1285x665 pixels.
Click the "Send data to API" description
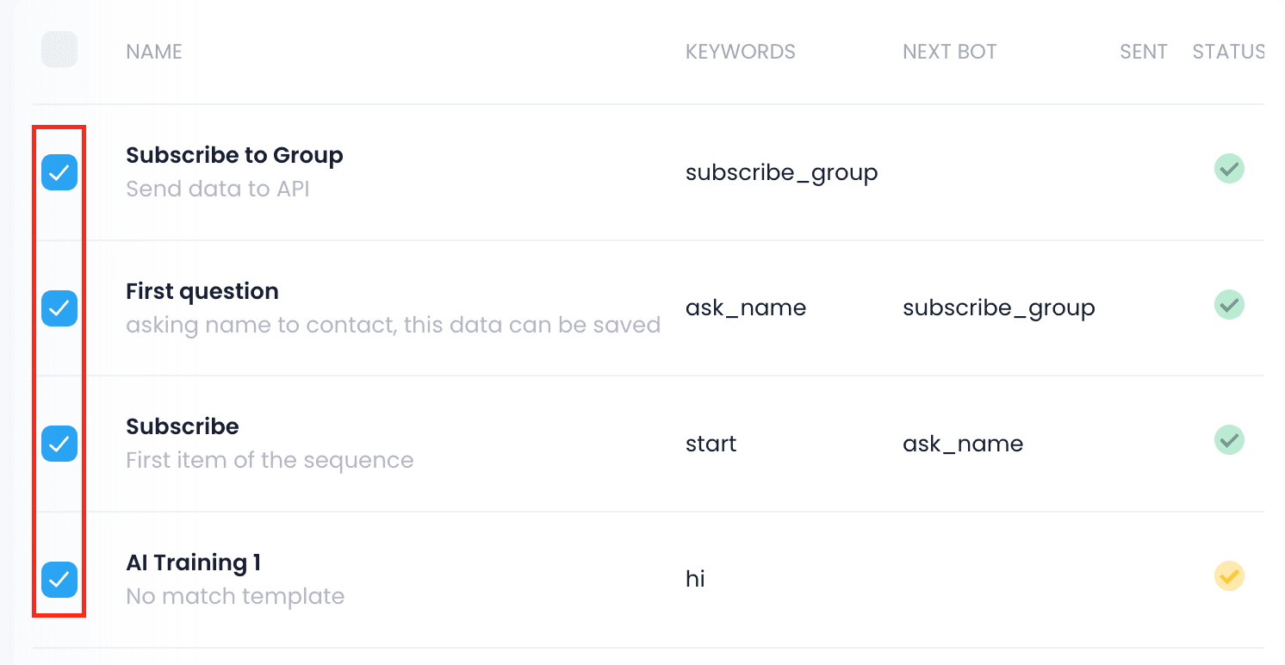coord(218,189)
